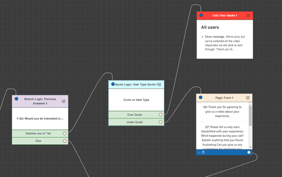Click the Q7 dissatisfied experience question text
282x177 pixels.
point(223,138)
